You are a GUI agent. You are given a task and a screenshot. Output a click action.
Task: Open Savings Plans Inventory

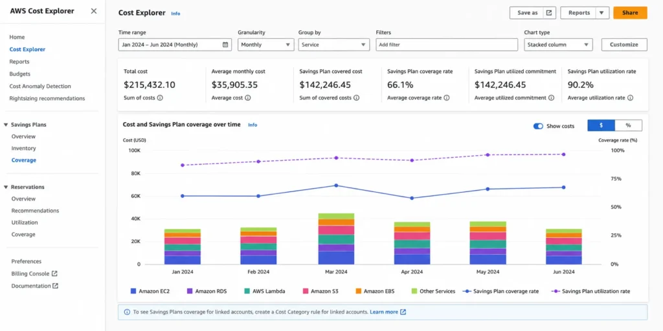[x=24, y=148]
